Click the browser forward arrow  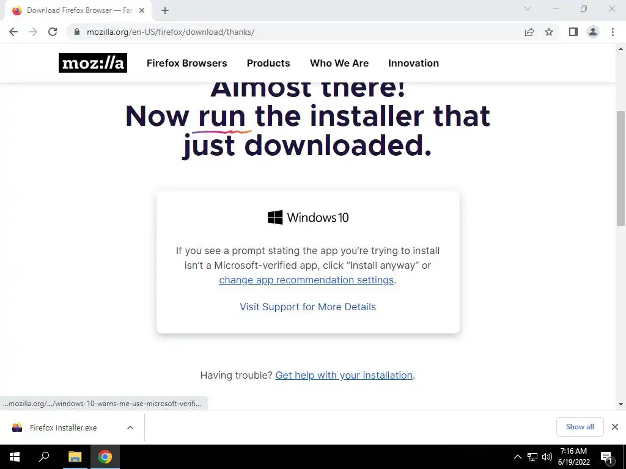(x=33, y=32)
